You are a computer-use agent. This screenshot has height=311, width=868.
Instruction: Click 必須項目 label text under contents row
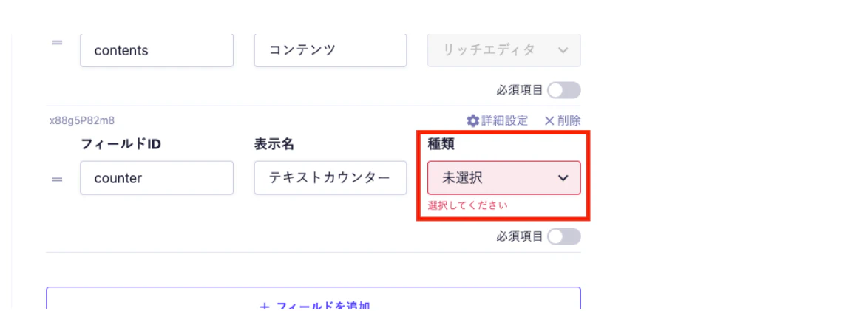coord(520,90)
